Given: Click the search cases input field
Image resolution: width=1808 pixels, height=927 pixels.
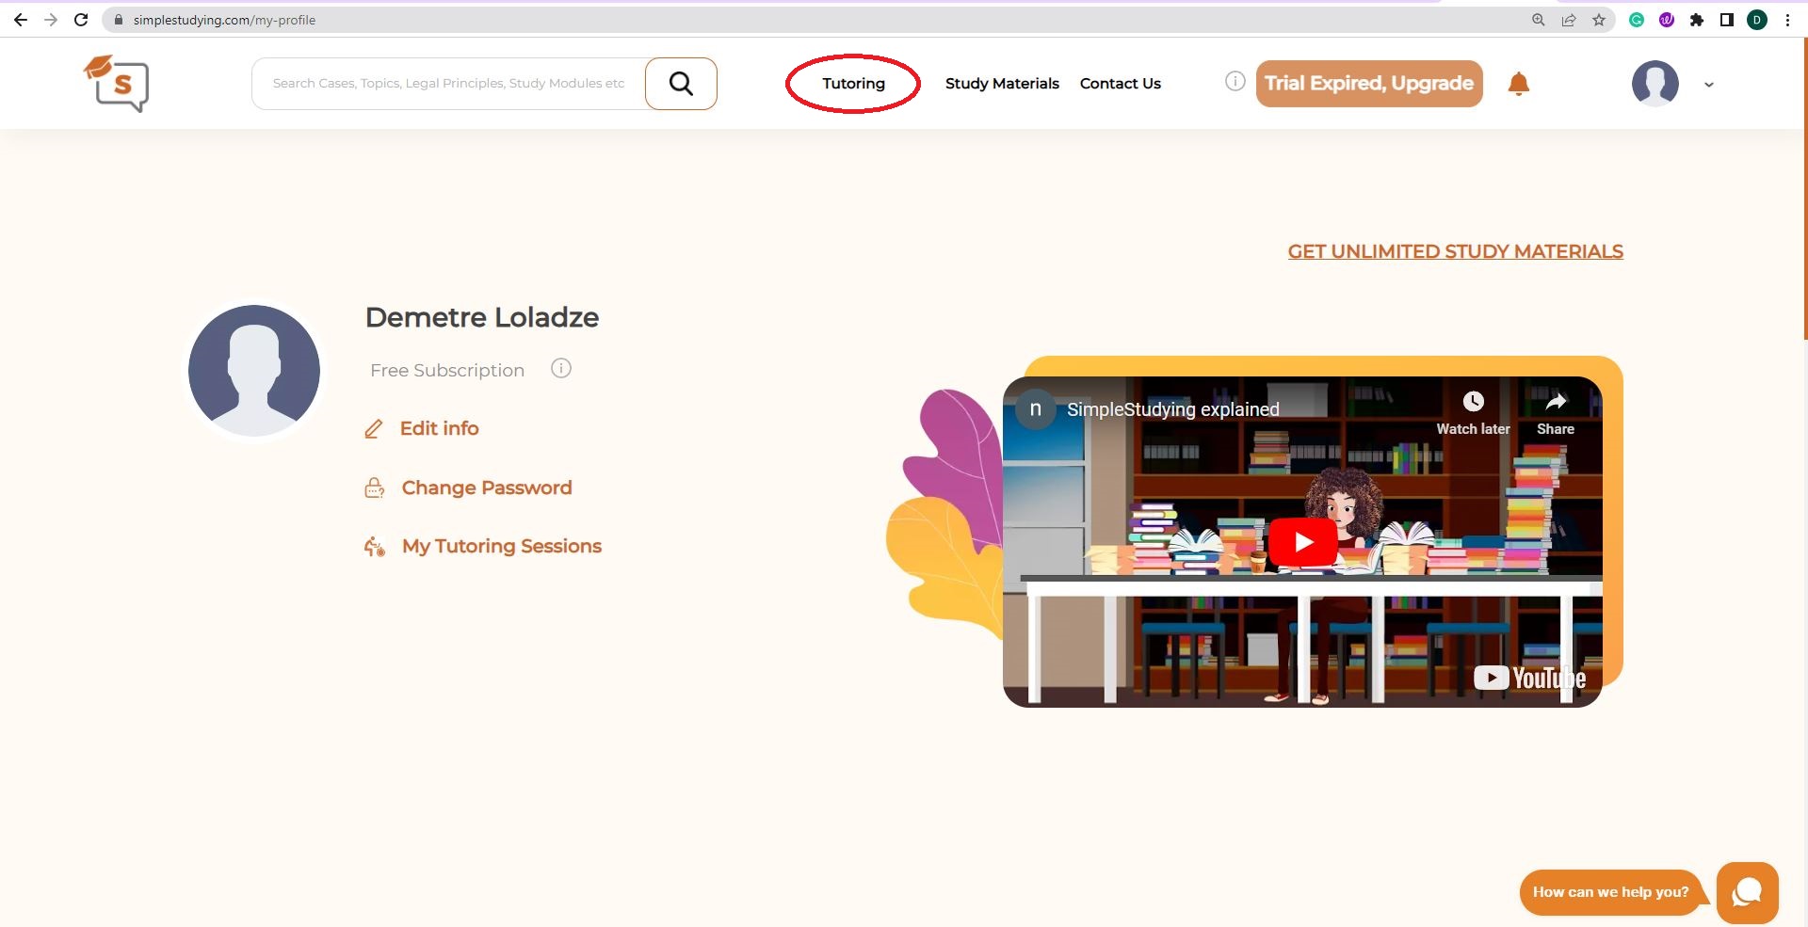Looking at the screenshot, I should 449,84.
